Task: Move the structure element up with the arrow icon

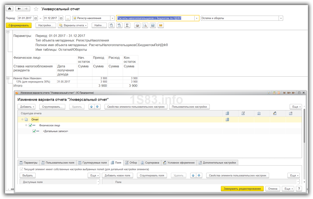Action: [92, 107]
